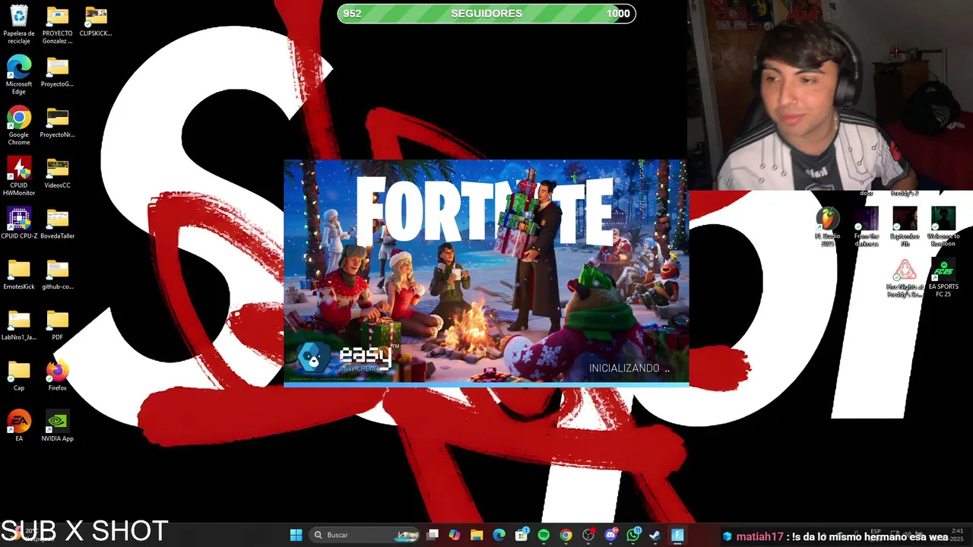Click the SUB X SHOT overlay text
973x547 pixels.
point(84,531)
